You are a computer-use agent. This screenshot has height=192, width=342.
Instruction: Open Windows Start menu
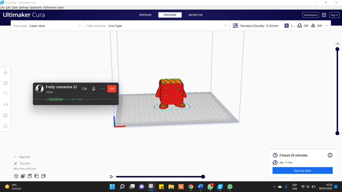pos(112,187)
